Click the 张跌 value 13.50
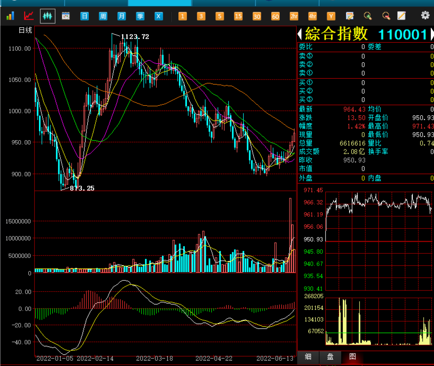434x366 pixels. tap(356, 118)
